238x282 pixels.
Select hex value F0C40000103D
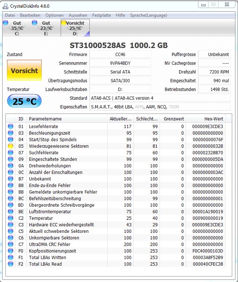[x=207, y=251]
